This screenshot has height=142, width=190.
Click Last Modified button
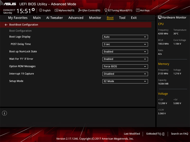(x=132, y=134)
